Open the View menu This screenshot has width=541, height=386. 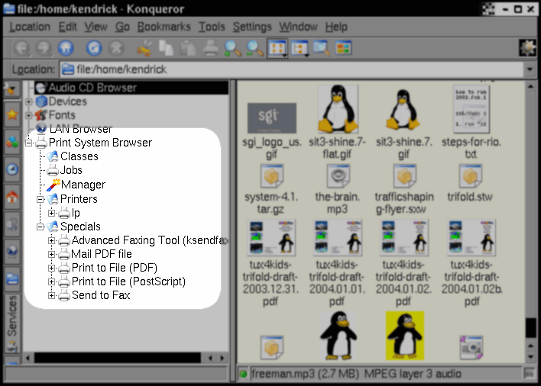pyautogui.click(x=96, y=27)
